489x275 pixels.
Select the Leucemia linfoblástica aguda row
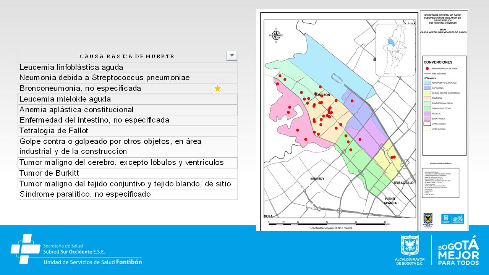[128, 67]
